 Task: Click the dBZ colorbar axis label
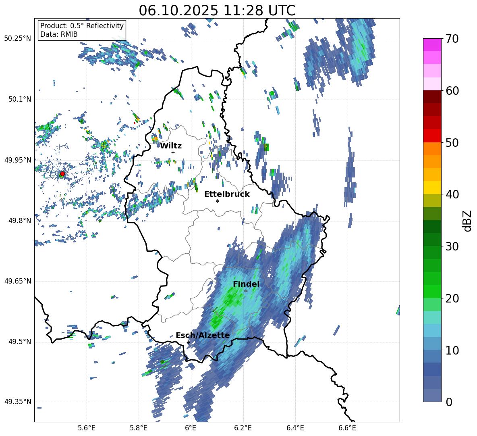[467, 221]
